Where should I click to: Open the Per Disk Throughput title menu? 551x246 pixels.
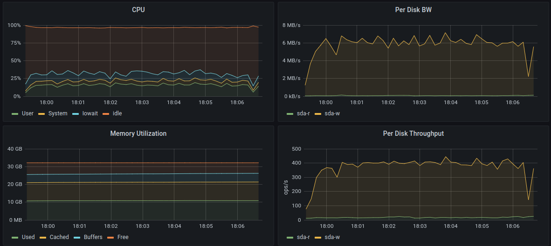click(x=413, y=133)
